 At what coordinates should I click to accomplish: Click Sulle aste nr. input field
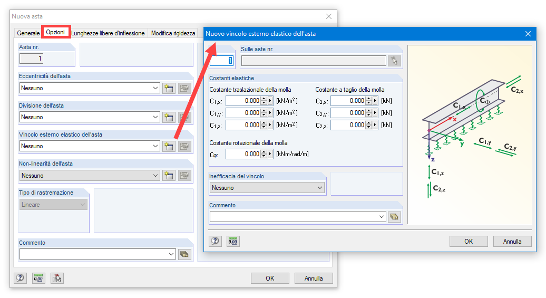pos(314,61)
